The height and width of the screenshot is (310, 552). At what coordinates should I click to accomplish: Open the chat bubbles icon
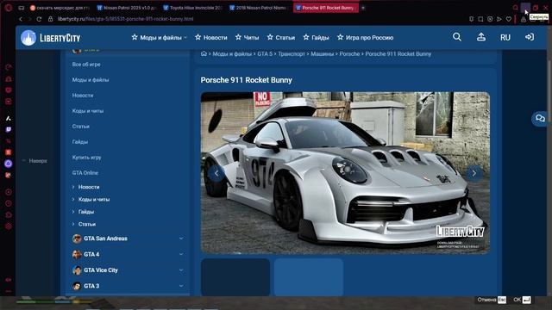coord(540,118)
